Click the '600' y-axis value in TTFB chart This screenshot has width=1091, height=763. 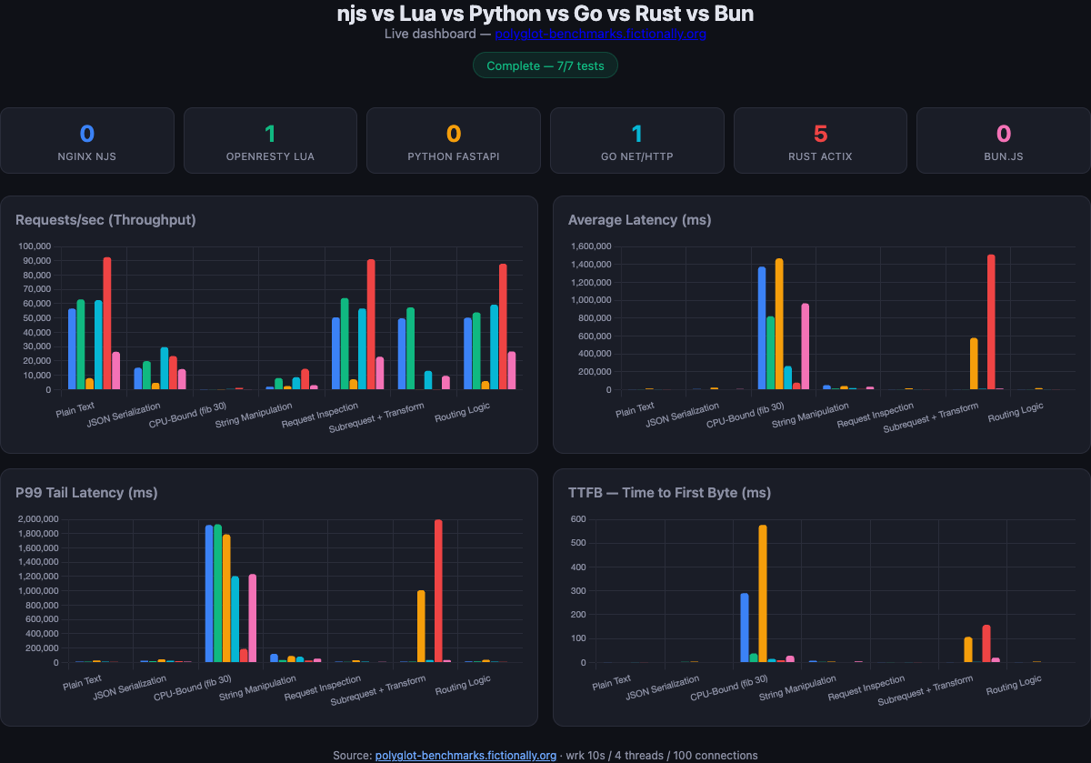coord(577,519)
